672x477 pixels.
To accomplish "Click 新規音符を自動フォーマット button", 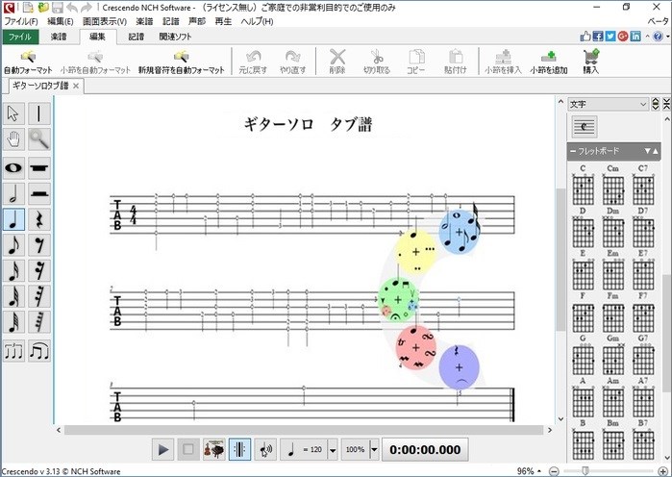I will point(182,63).
